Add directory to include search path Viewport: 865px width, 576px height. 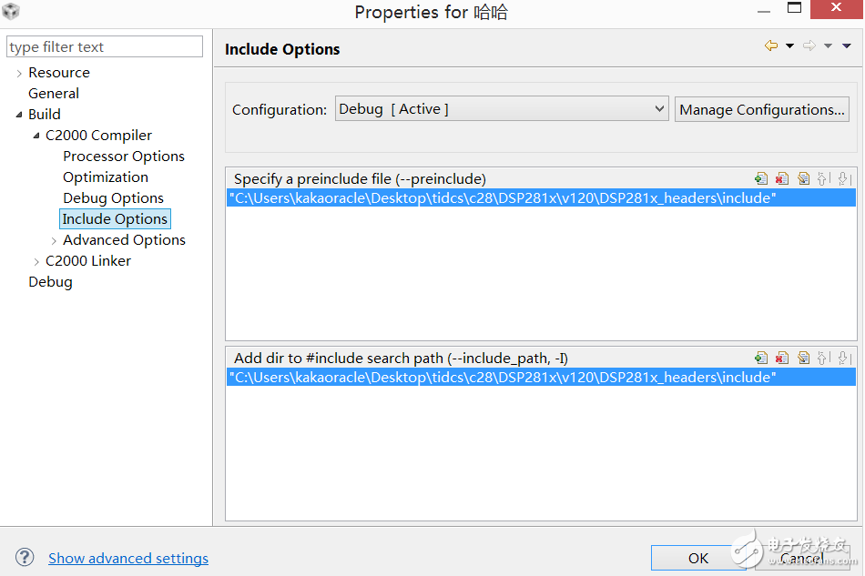761,359
